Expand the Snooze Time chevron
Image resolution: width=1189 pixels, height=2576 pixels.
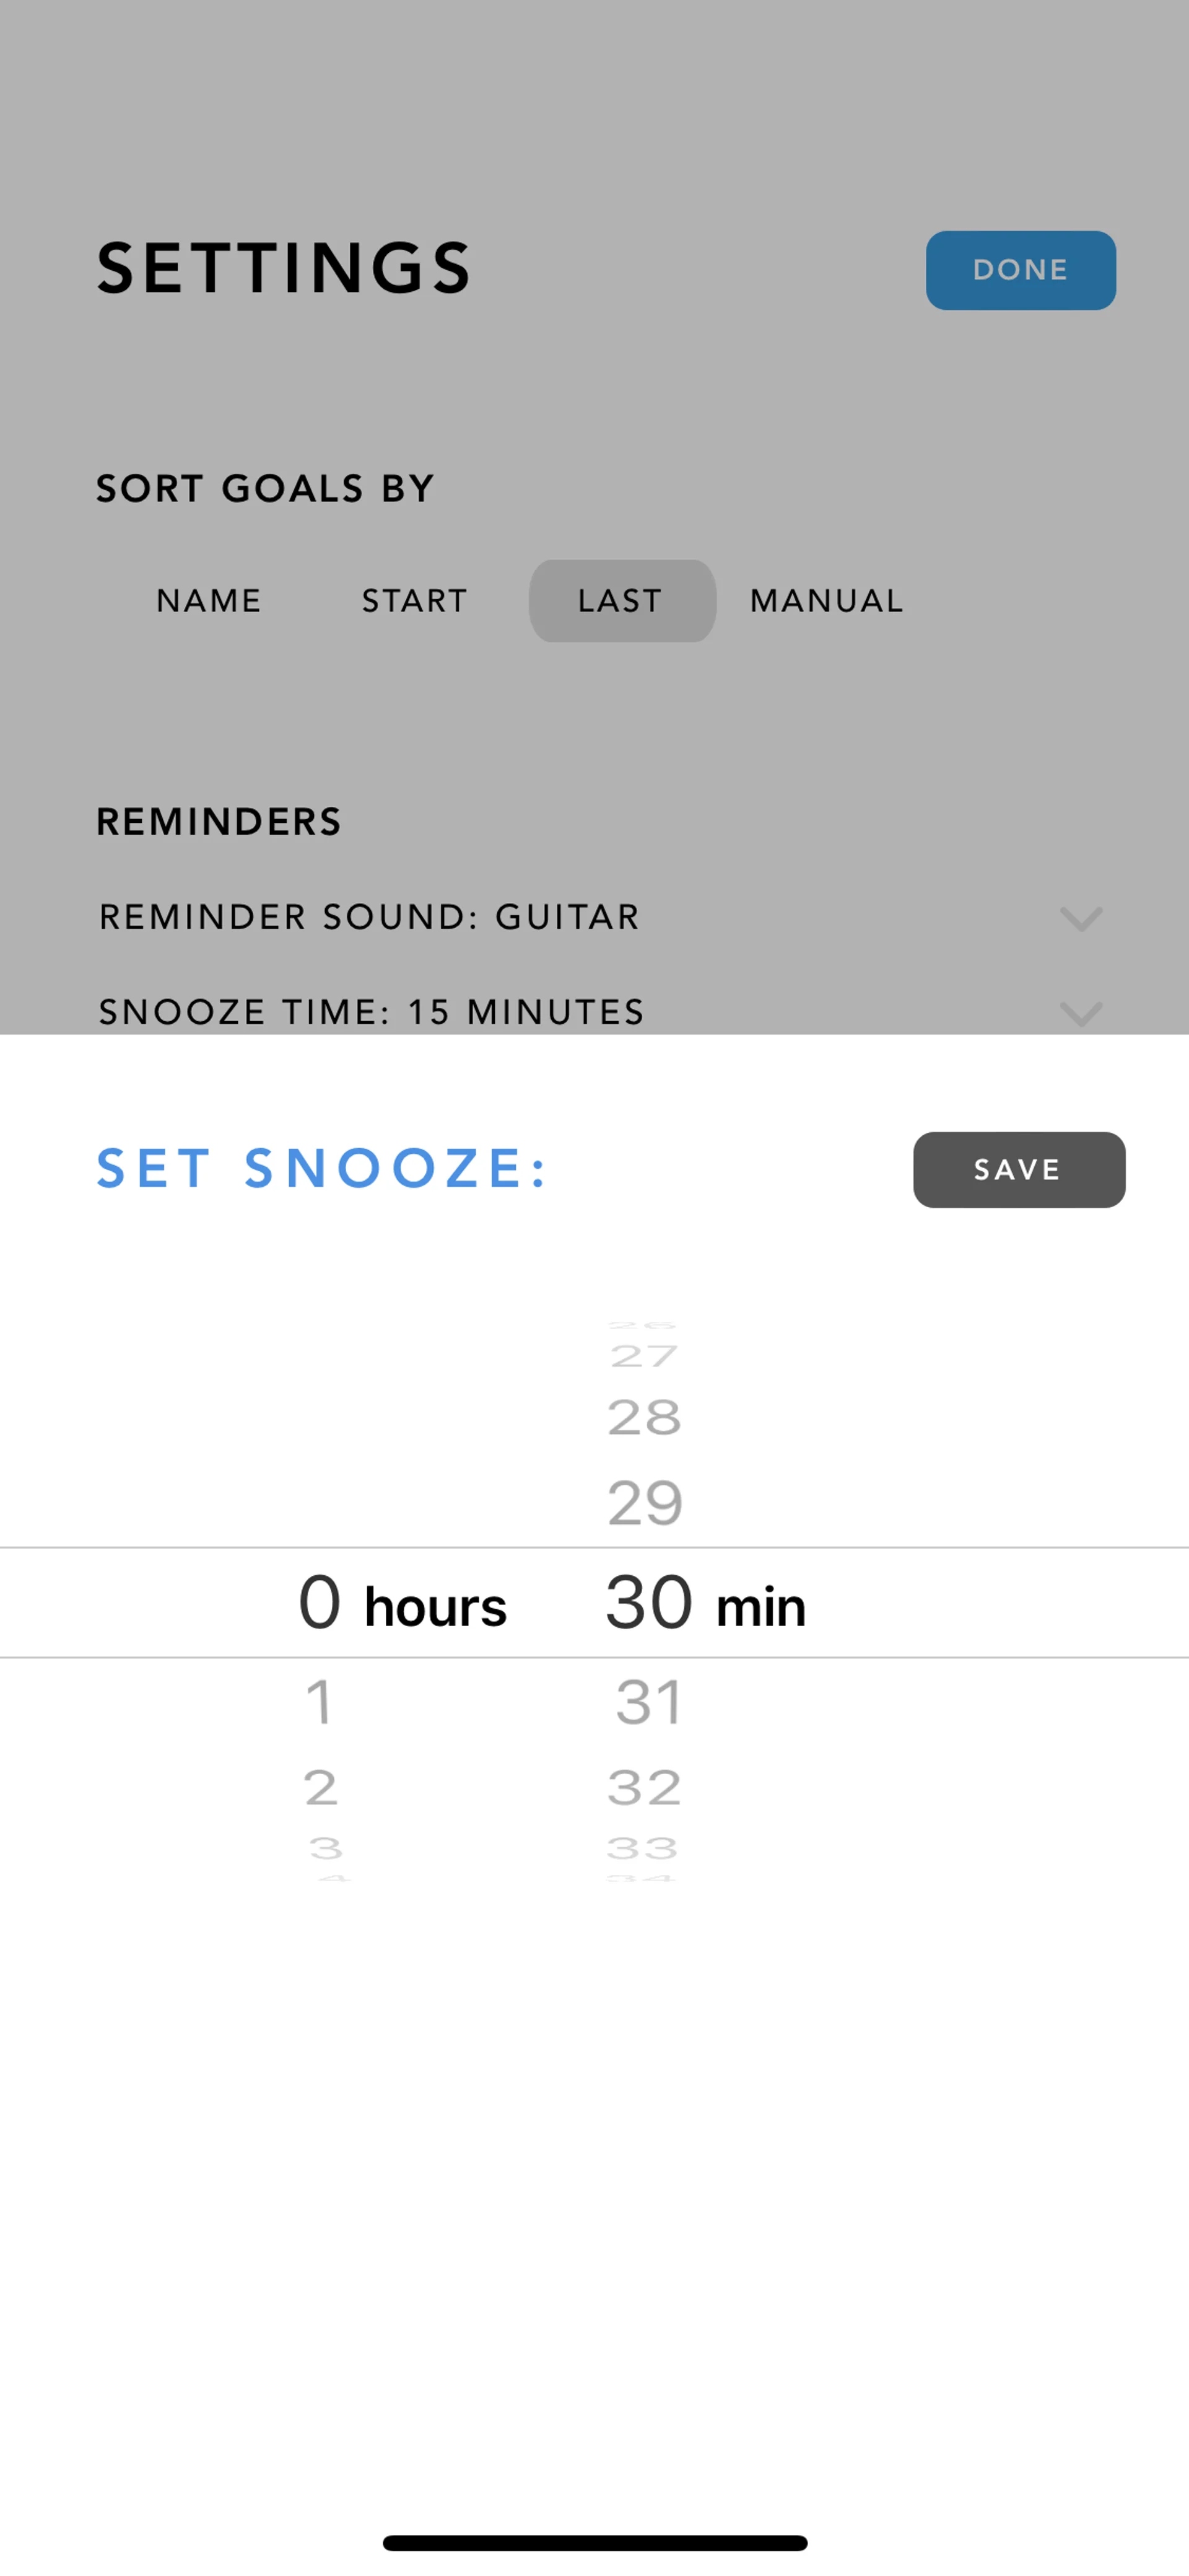[x=1080, y=1012]
